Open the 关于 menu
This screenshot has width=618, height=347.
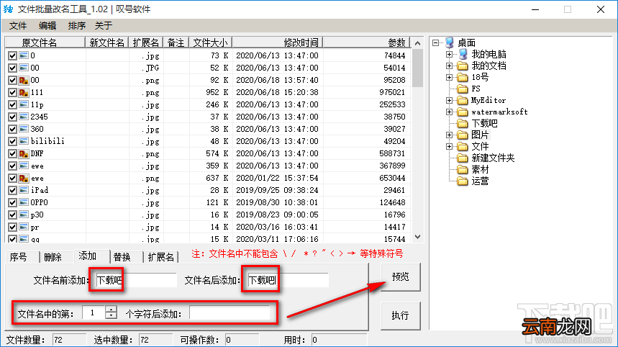(x=104, y=26)
